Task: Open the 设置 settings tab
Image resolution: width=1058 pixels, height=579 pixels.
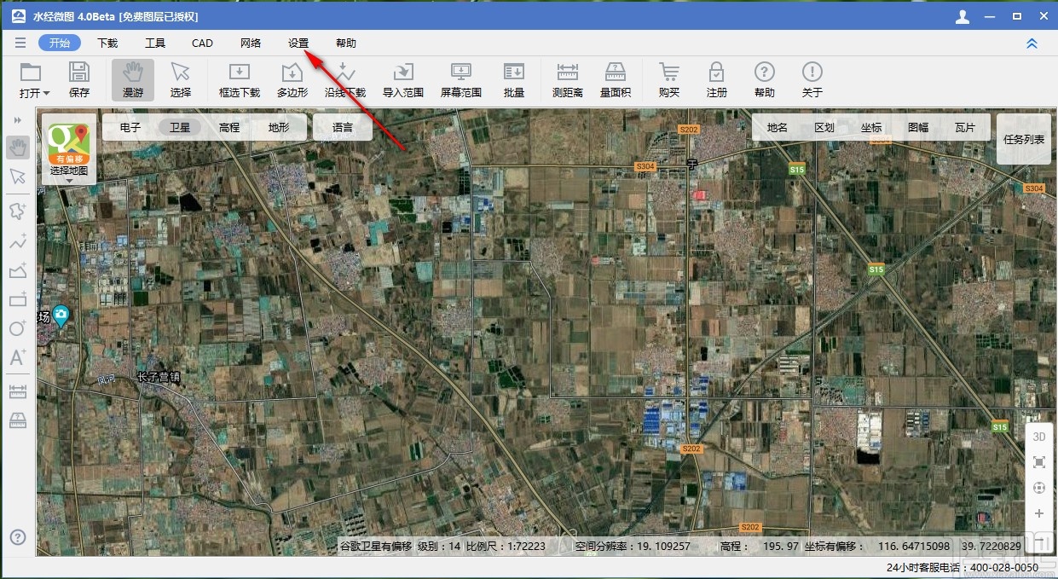Action: click(x=298, y=43)
